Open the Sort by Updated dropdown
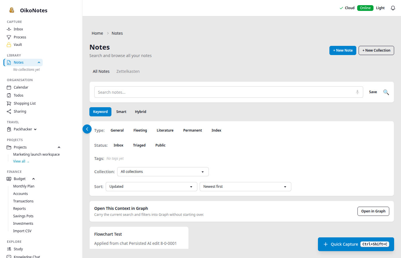401x258 pixels. tap(152, 187)
